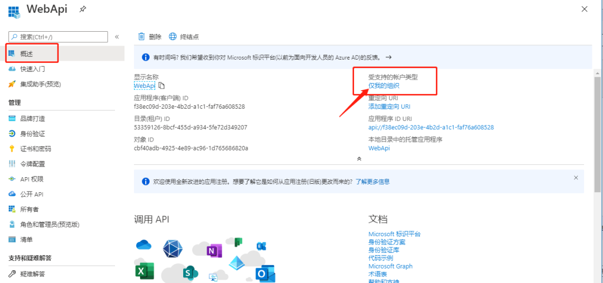
Task: Click the 身份验证 icon
Action: coord(12,134)
